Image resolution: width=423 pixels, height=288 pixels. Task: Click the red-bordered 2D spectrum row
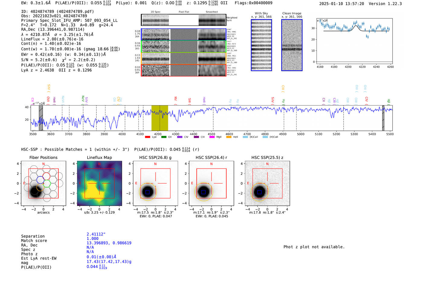click(183, 70)
